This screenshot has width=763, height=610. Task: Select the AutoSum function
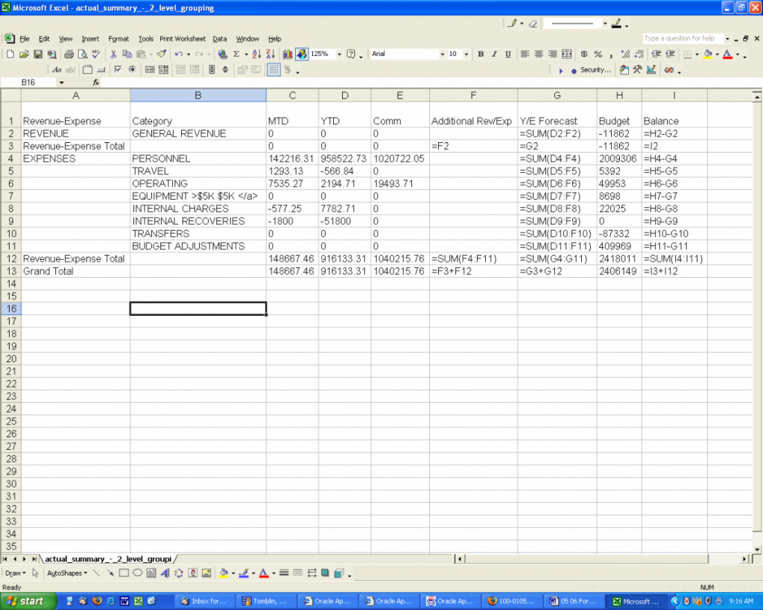point(238,54)
